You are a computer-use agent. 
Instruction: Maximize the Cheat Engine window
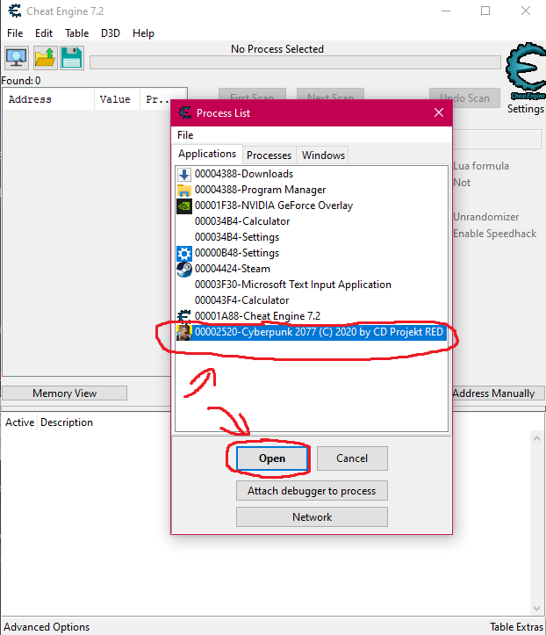[x=485, y=11]
